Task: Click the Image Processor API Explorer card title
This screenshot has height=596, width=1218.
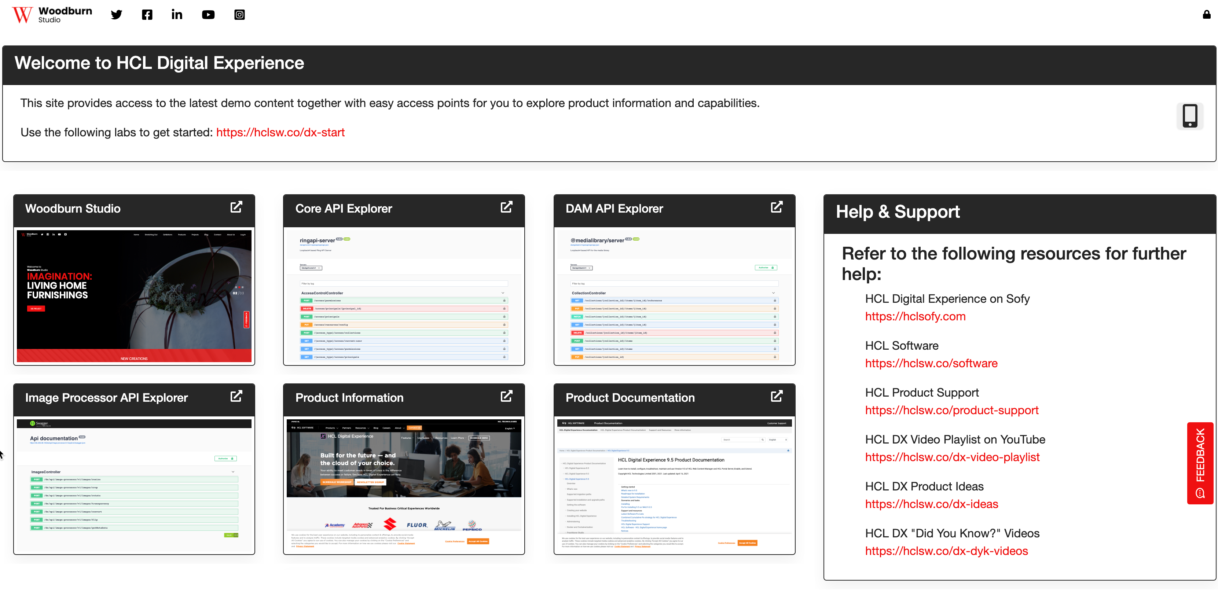Action: click(106, 397)
